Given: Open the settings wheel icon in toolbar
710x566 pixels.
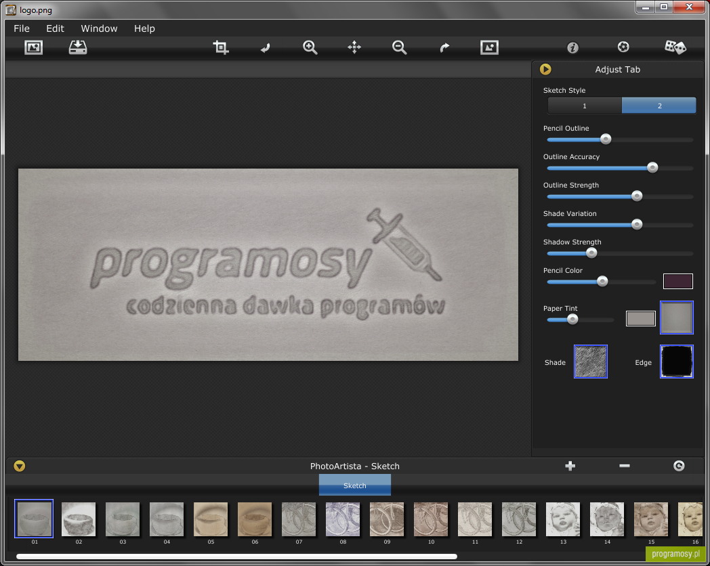Looking at the screenshot, I should coord(623,47).
